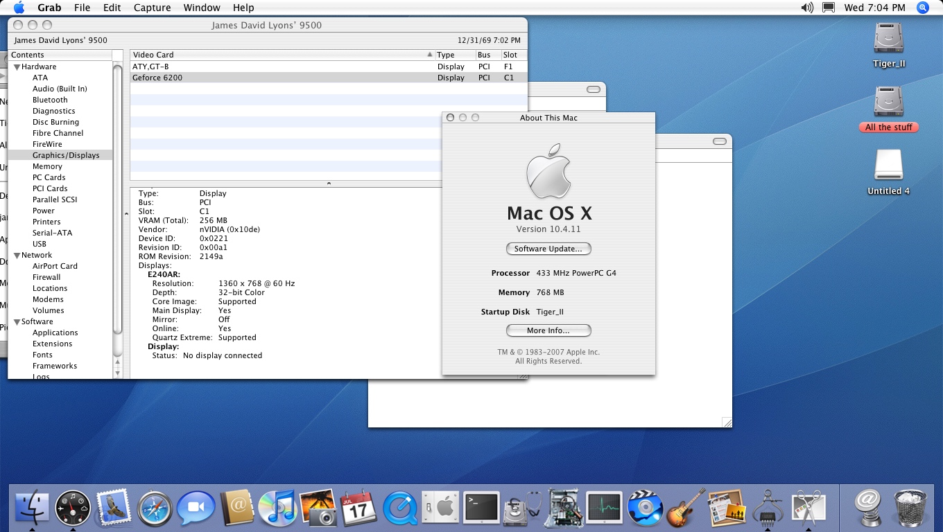The width and height of the screenshot is (943, 532).
Task: Collapse the Network section in Contents
Action: pyautogui.click(x=17, y=255)
